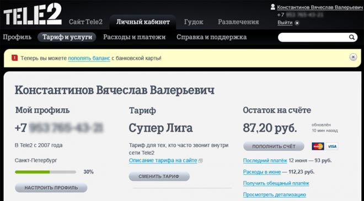The height and width of the screenshot is (201, 364).
Task: Open the Гудок tab
Action: [194, 22]
